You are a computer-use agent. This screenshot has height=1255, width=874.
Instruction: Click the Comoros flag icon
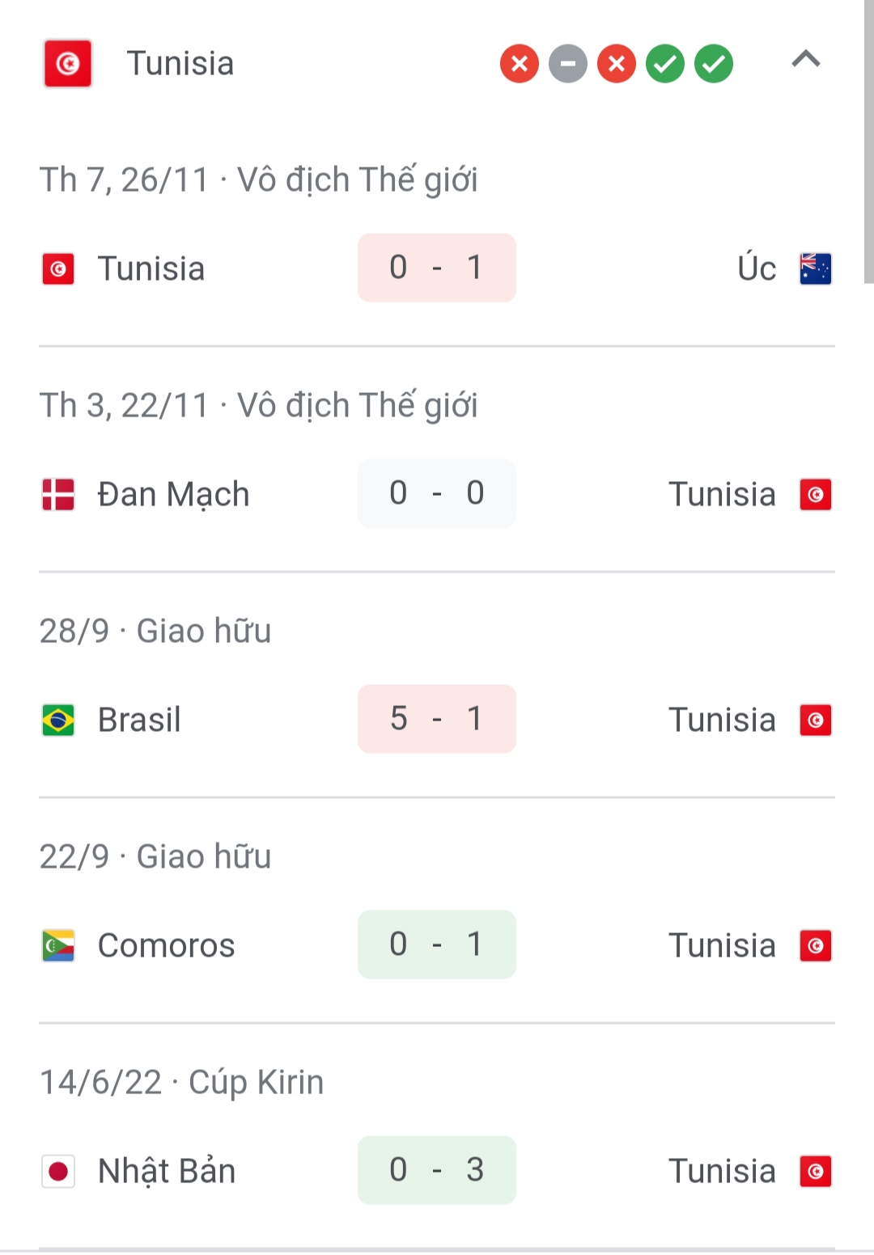coord(58,945)
